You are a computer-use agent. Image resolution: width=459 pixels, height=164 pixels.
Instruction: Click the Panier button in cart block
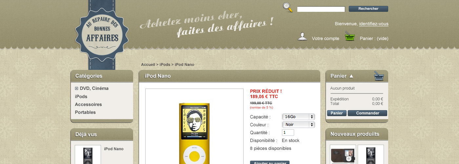337,113
